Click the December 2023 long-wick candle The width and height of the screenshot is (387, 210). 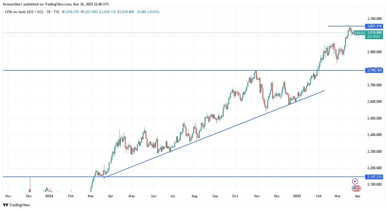click(x=30, y=184)
